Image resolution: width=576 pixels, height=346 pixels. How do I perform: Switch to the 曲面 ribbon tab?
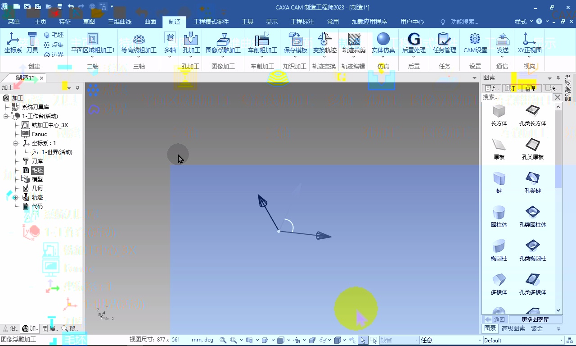[x=150, y=22]
